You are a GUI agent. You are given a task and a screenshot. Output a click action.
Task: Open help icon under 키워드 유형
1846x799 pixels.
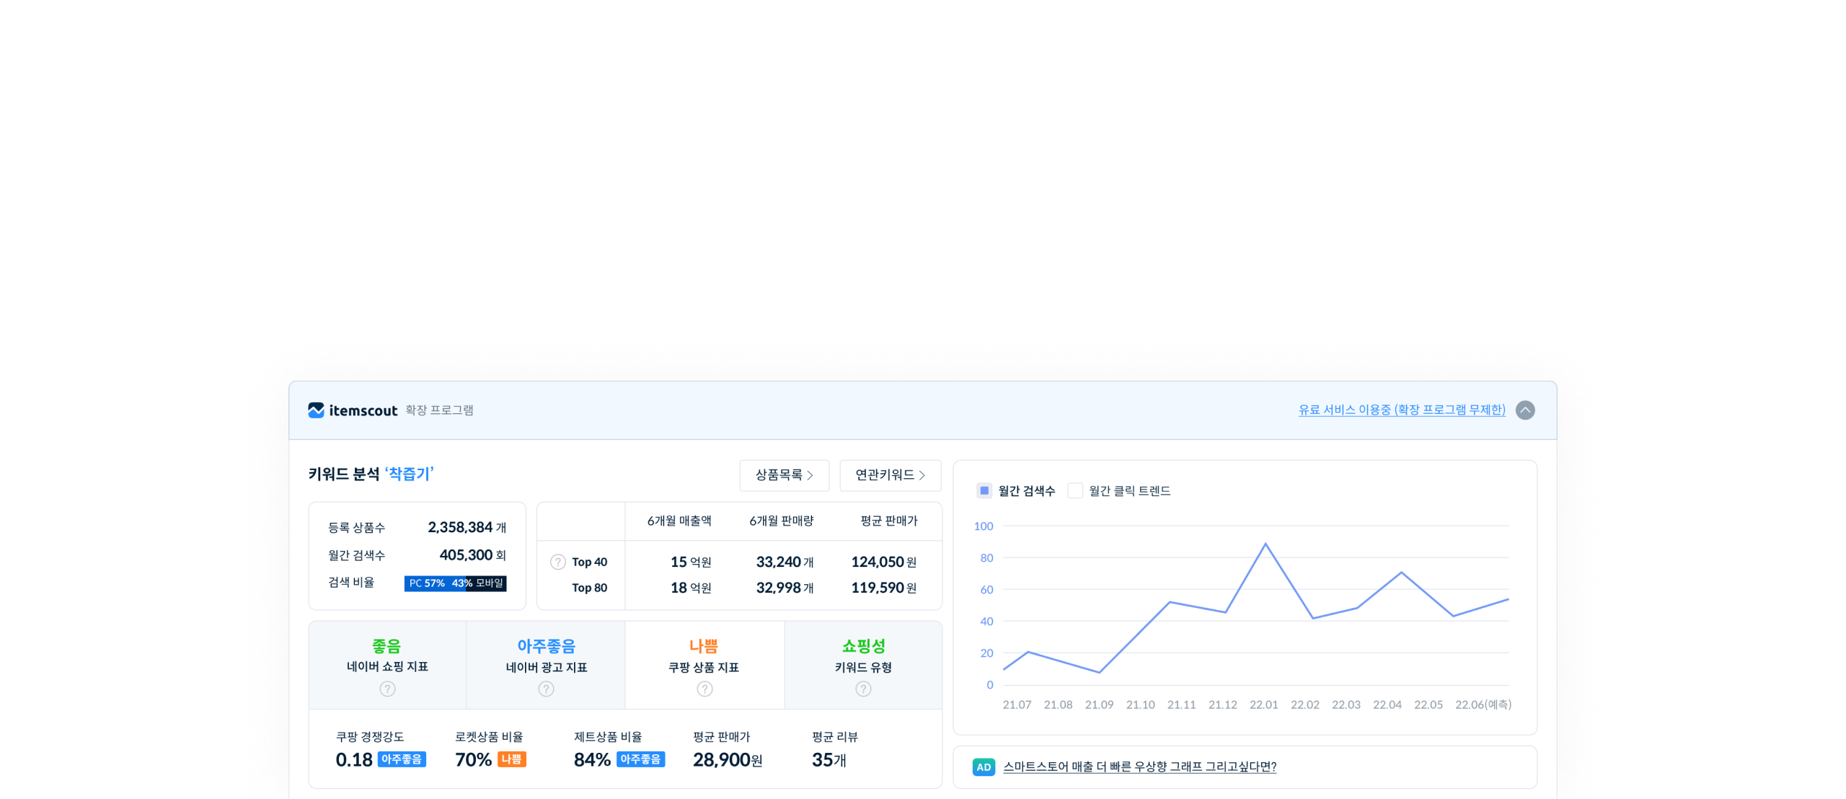pos(863,689)
